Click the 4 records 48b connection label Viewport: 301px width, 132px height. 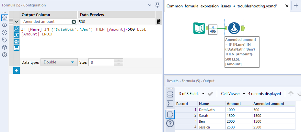(213, 30)
